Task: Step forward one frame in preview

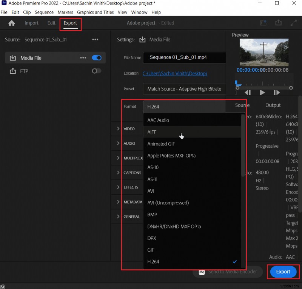Action: 276,92
